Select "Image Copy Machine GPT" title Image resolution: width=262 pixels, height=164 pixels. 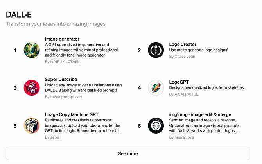(72, 114)
